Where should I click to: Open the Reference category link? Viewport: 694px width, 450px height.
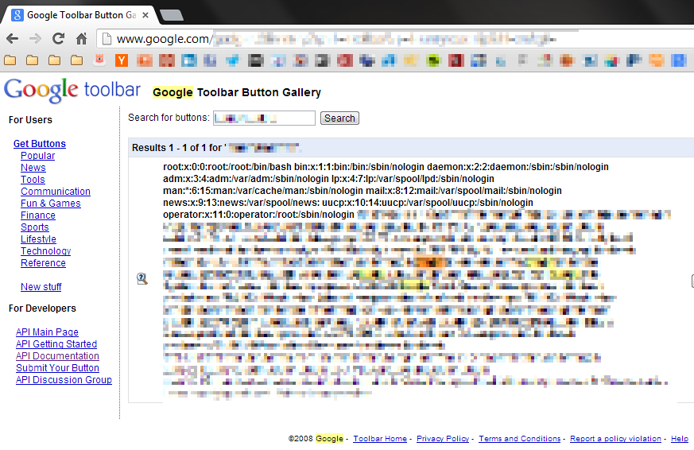pos(43,263)
